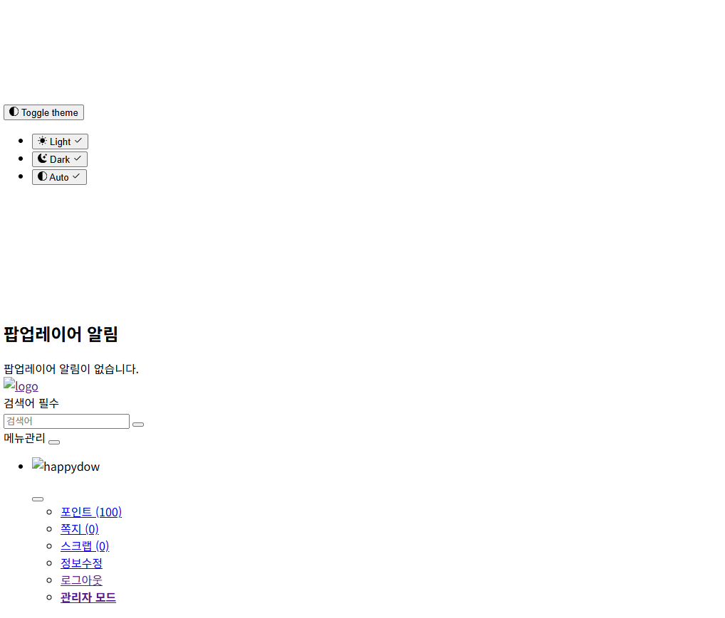Click the checkmark beside the Dark label
This screenshot has width=725, height=618.
[78, 159]
